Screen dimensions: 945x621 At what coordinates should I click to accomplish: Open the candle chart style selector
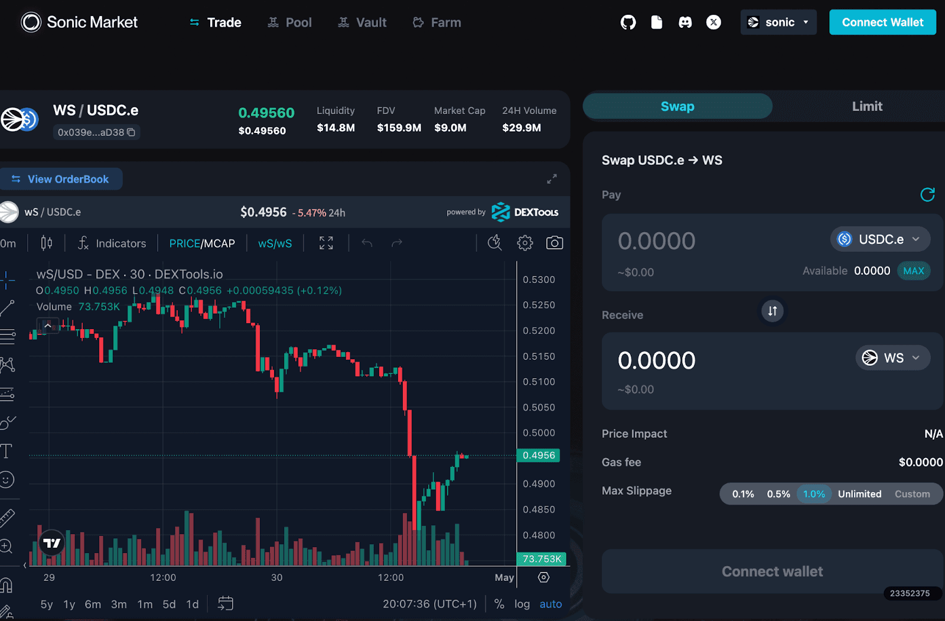pyautogui.click(x=47, y=243)
